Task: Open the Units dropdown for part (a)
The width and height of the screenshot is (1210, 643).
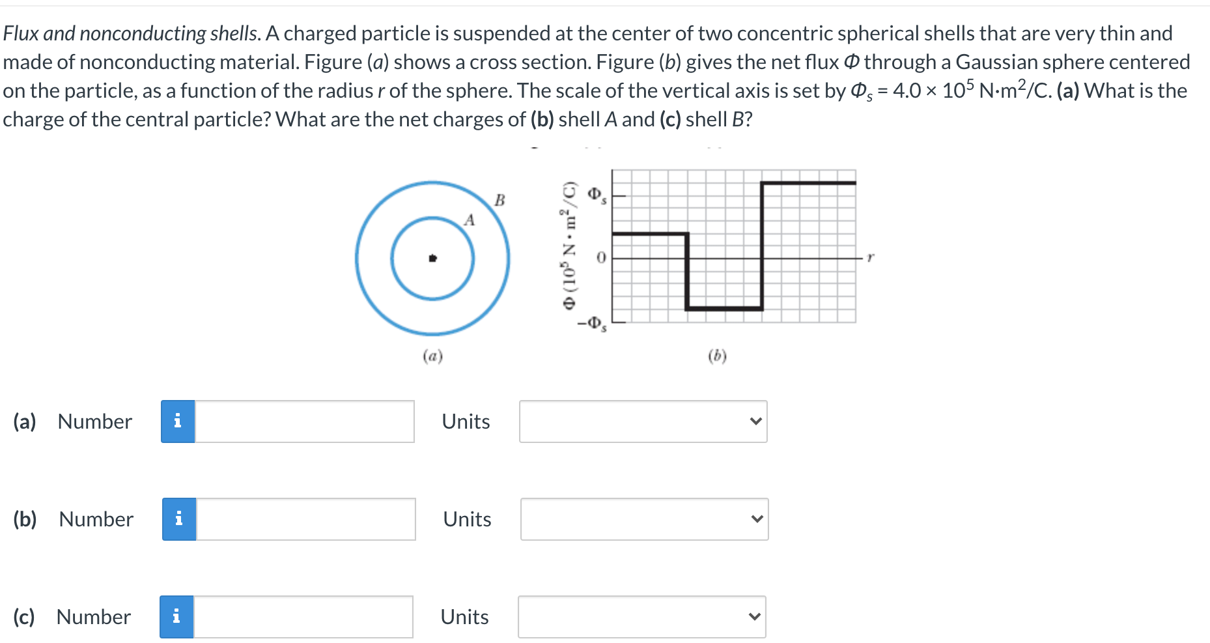Action: click(643, 422)
